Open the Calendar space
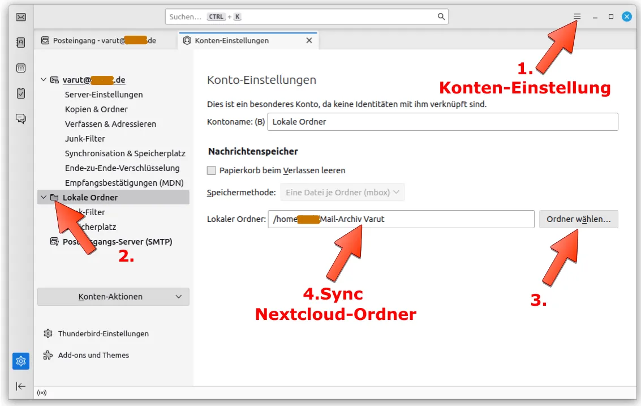The image size is (641, 406). tap(20, 67)
